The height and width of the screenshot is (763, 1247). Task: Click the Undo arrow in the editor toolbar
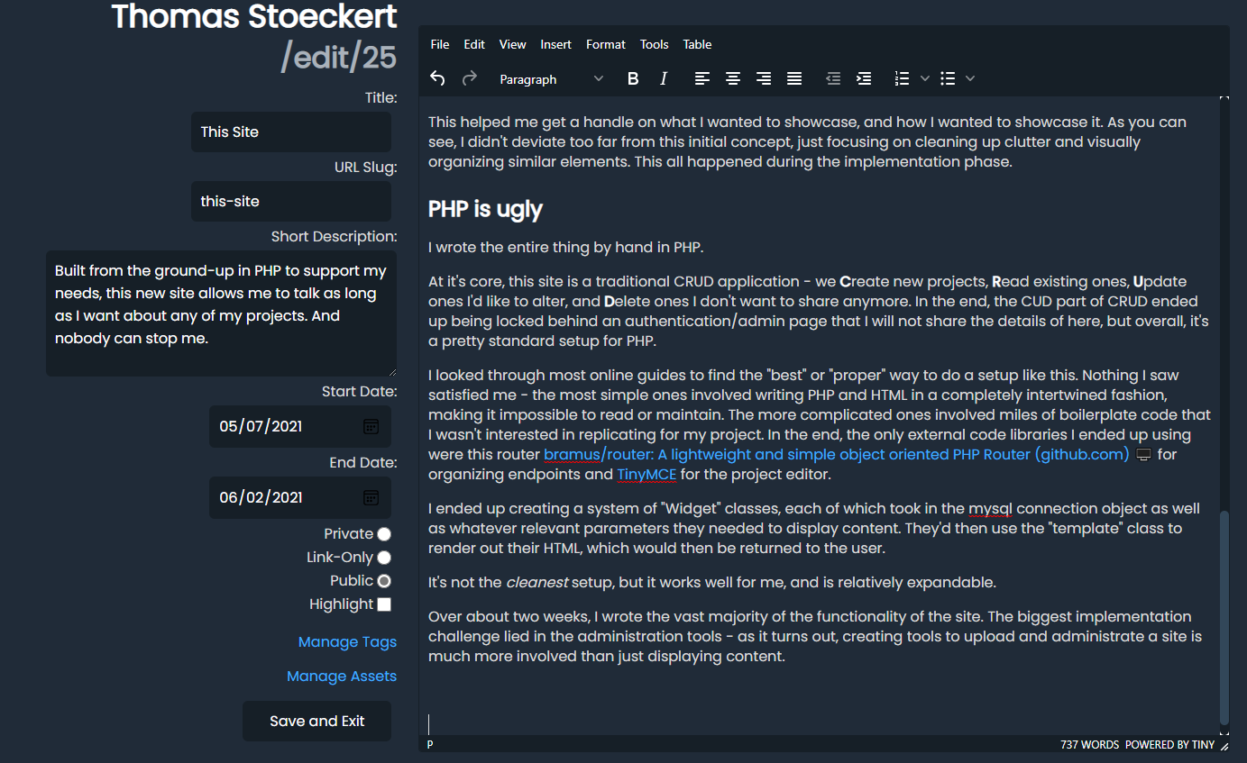point(437,79)
